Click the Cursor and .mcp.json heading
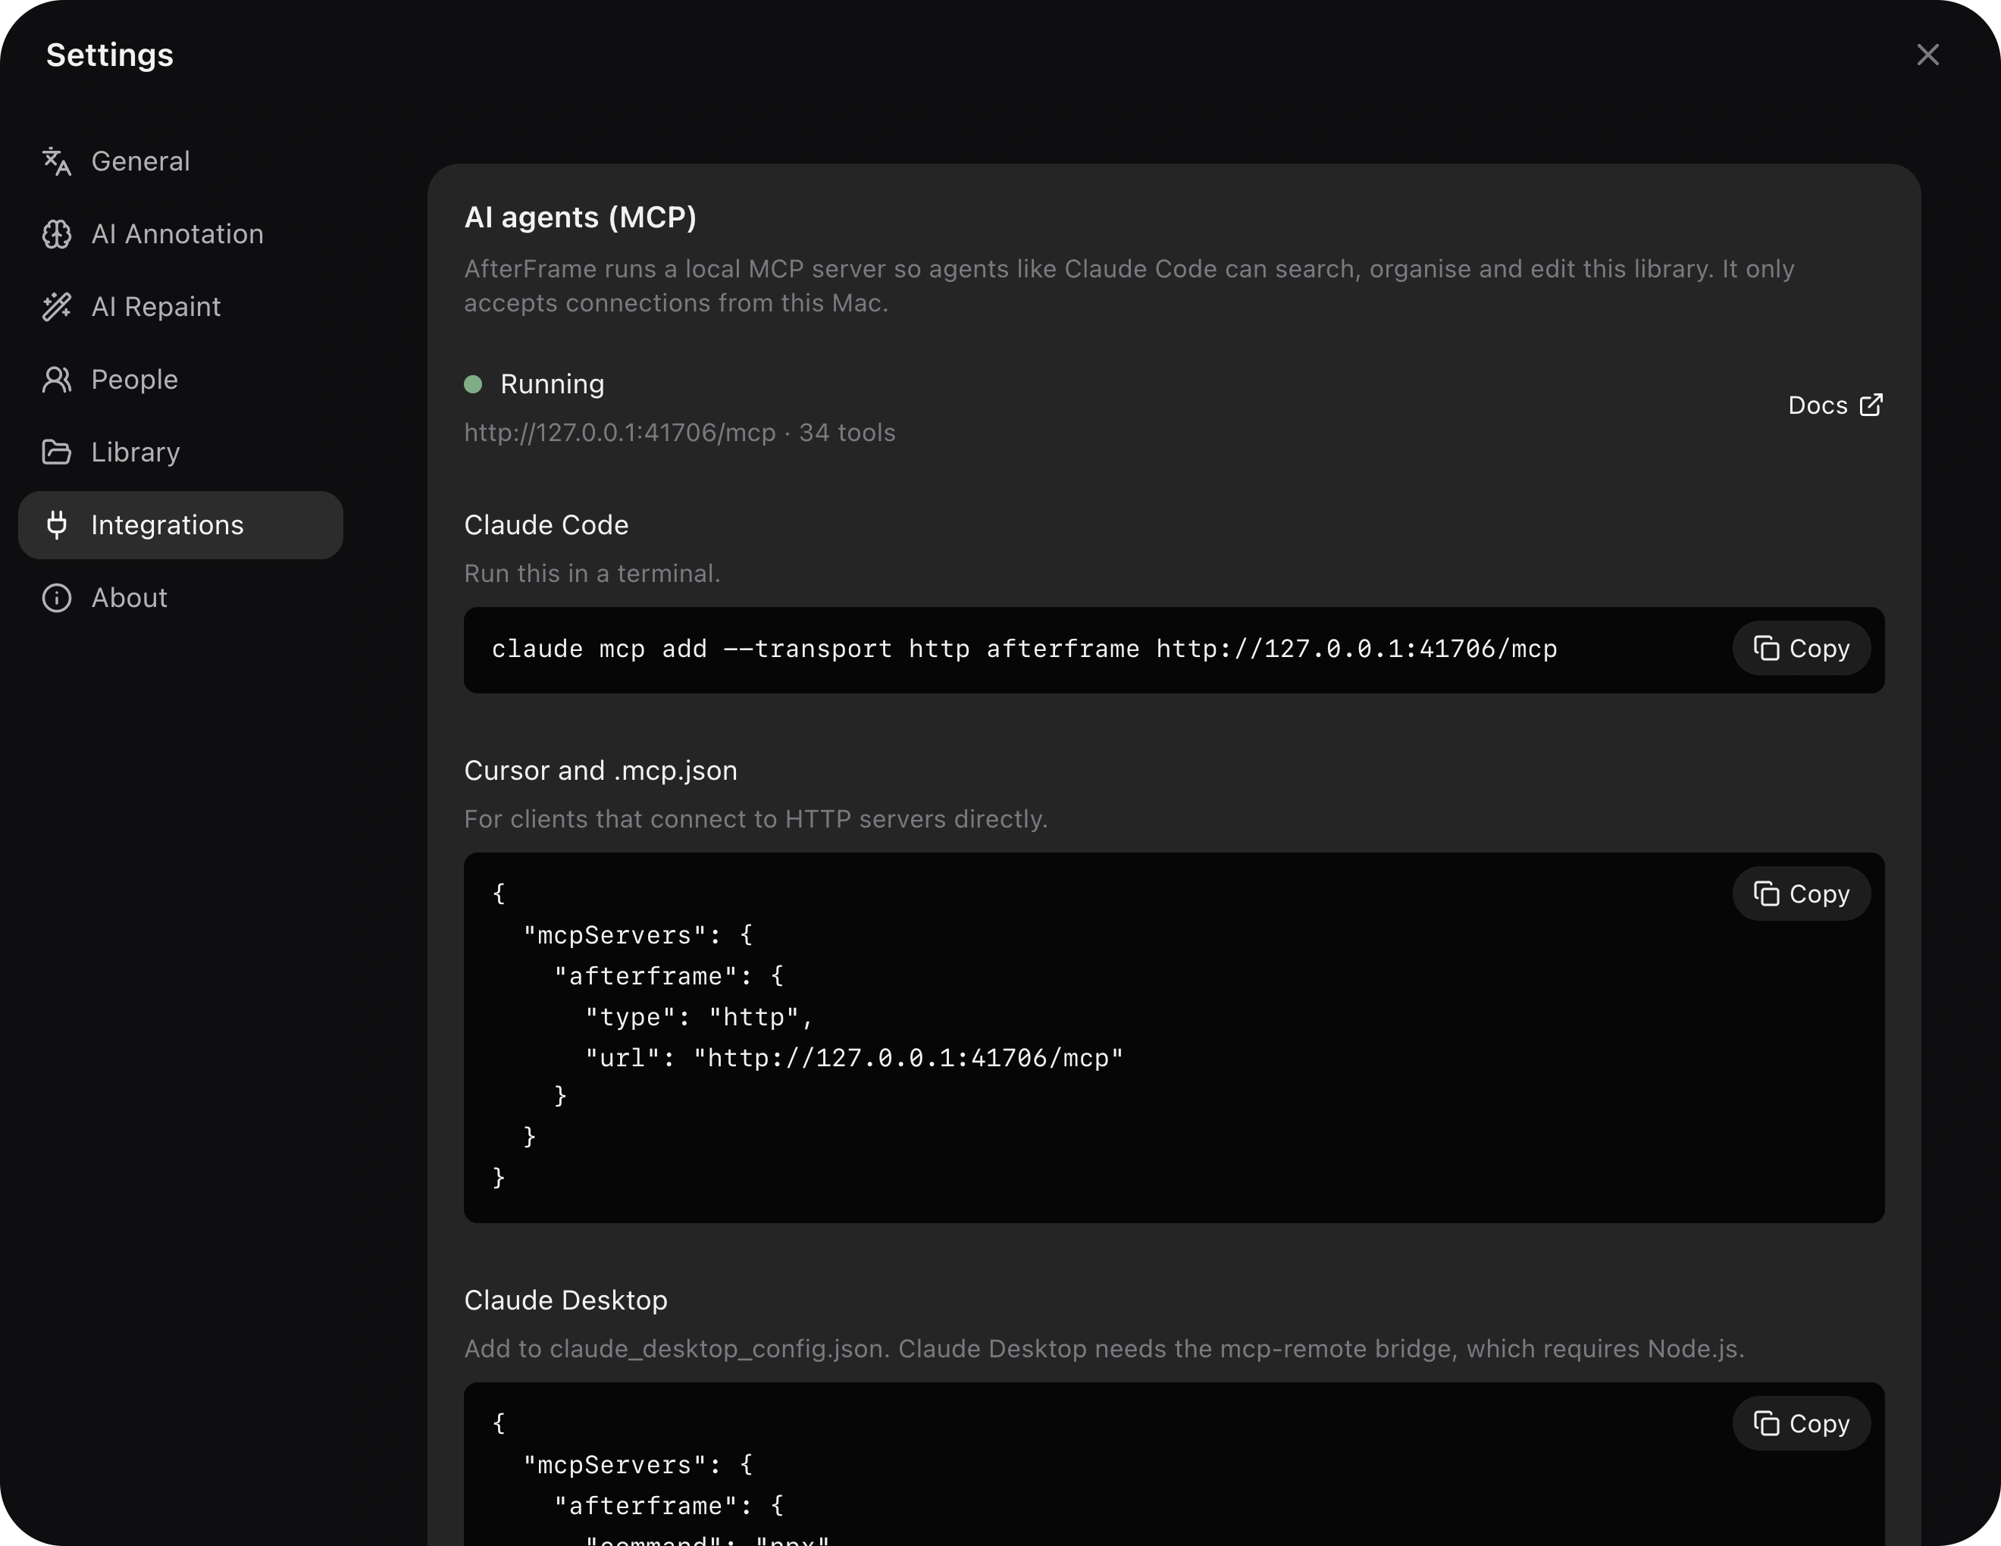 [x=600, y=771]
